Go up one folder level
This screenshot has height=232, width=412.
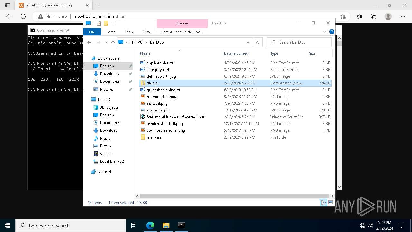113,42
